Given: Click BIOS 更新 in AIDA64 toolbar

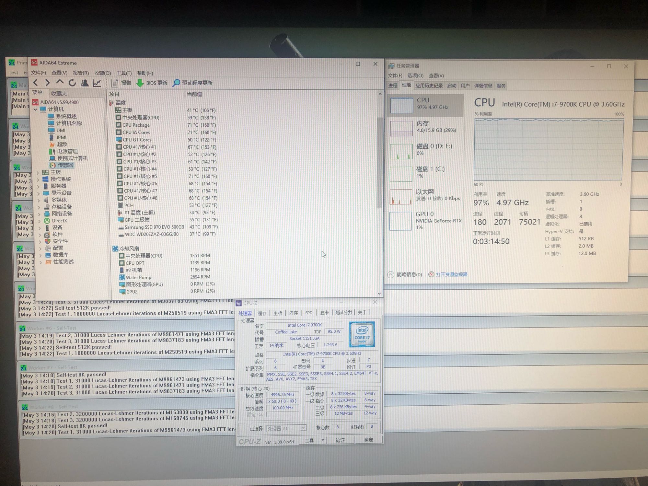Looking at the screenshot, I should pos(152,83).
